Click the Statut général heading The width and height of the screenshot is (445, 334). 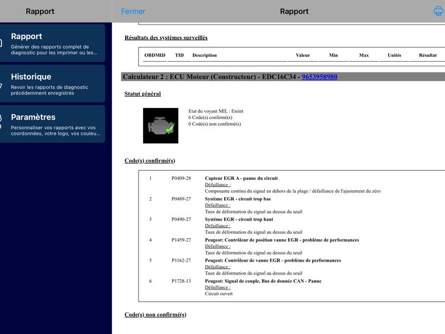(142, 94)
